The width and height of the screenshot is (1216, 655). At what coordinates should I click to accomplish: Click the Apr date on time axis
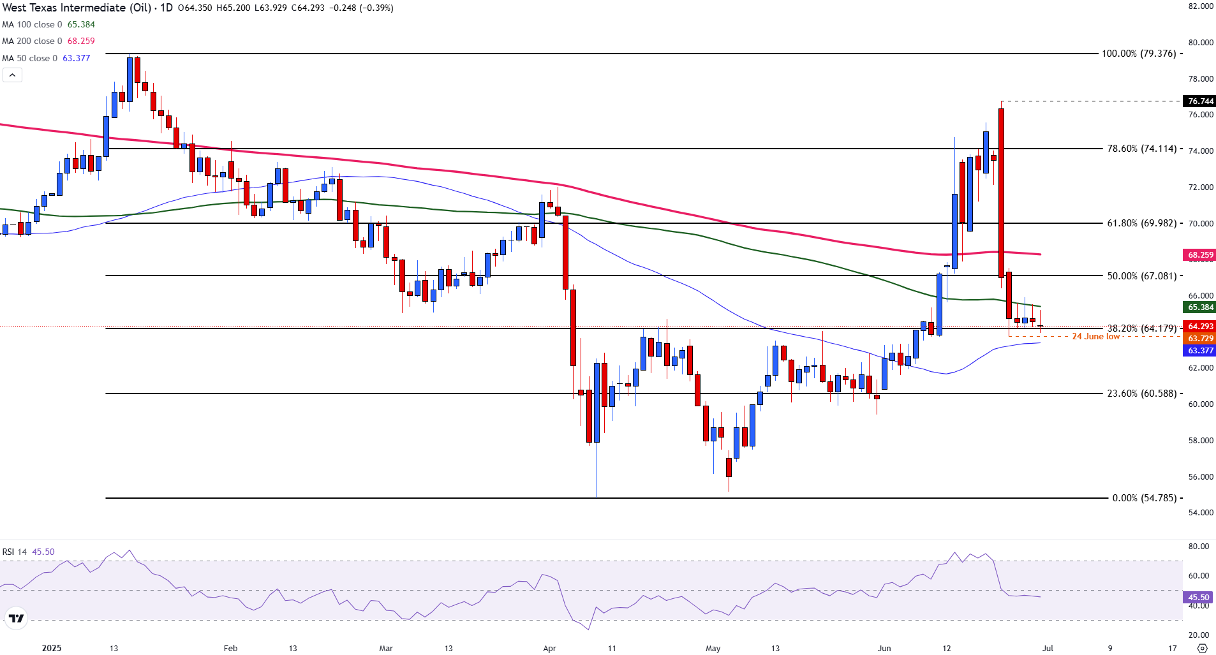[x=549, y=648]
